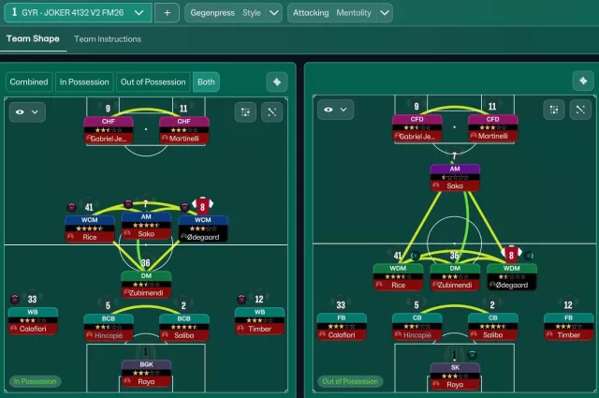Viewport: 599px width, 398px height.
Task: Click the diamond icon in the left panel
Action: coord(277,81)
